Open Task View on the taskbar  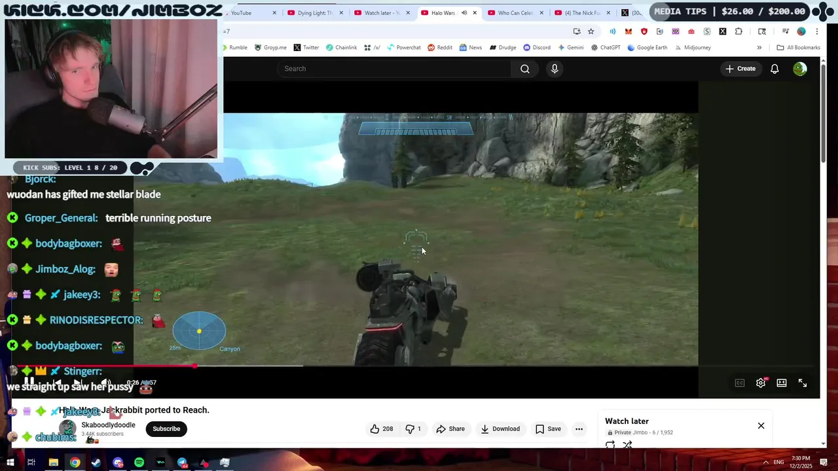click(31, 462)
